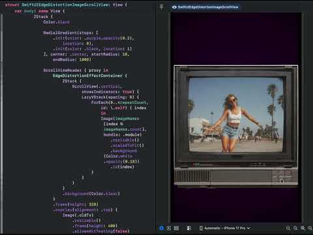
Task: Click the 'ForEach(0..<repeatCount,' line
Action: [120, 102]
